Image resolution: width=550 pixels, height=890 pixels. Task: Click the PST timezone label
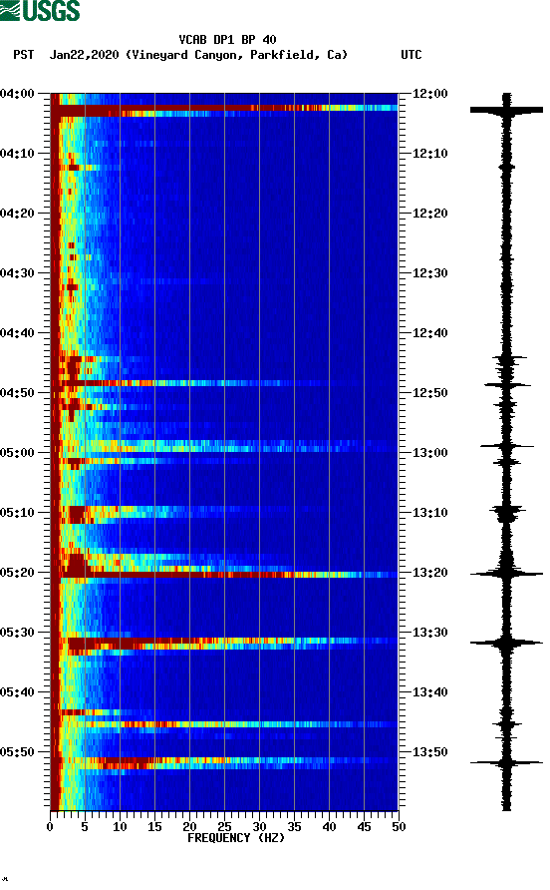click(24, 55)
